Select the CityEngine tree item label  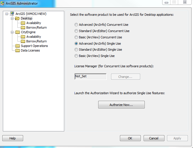point(28,32)
